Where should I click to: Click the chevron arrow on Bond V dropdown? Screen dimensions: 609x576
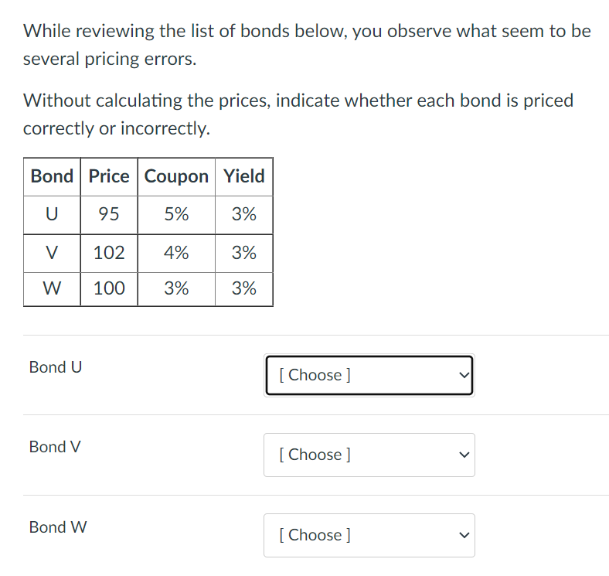click(463, 455)
